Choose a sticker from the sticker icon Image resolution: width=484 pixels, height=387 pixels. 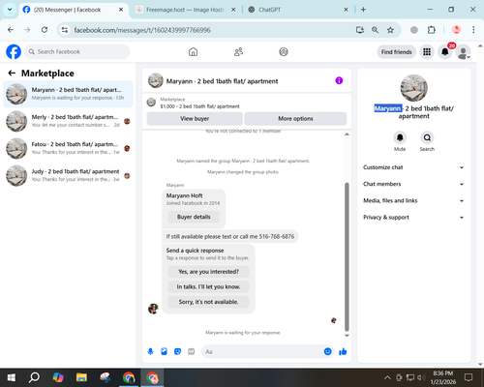click(x=177, y=351)
